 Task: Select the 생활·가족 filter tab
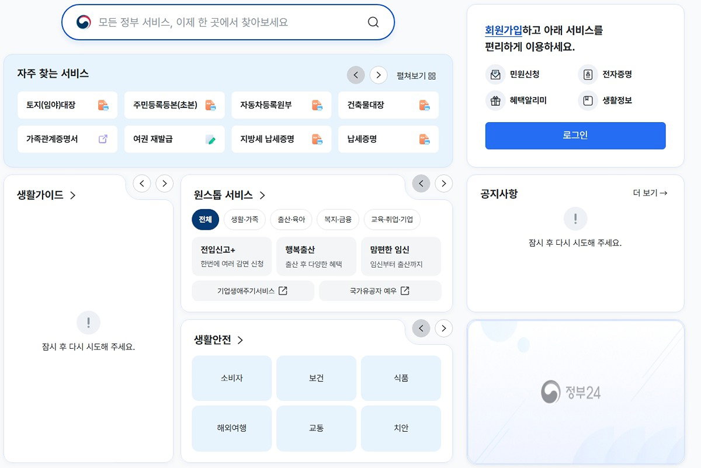(245, 220)
